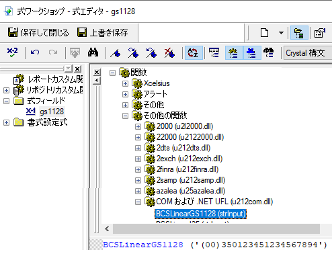This screenshot has width=332, height=254.
Task: Expand the リポジトリカスタム関数 node
Action: 6,90
